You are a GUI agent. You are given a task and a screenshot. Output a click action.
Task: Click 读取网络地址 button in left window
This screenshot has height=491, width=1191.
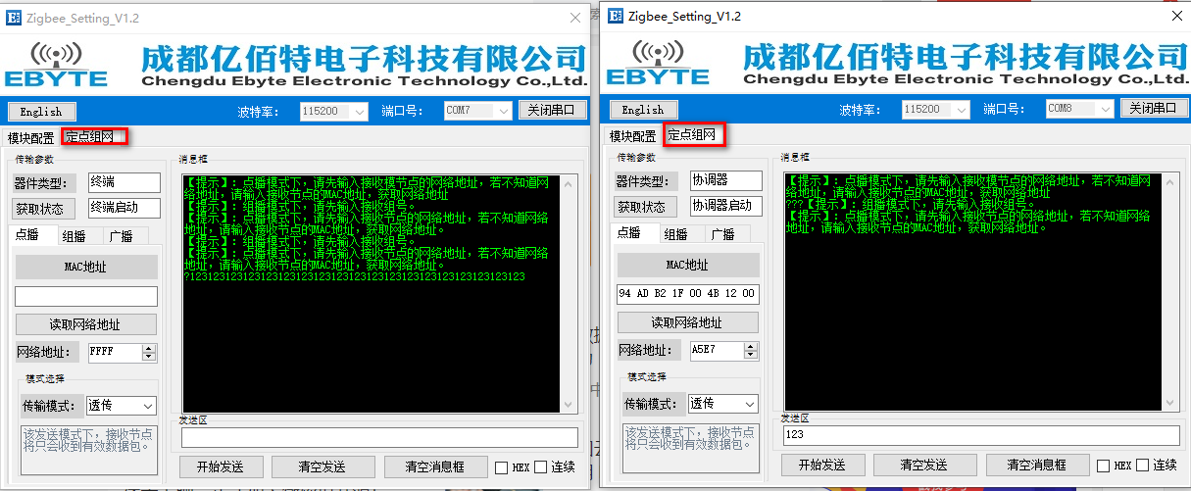pos(86,324)
